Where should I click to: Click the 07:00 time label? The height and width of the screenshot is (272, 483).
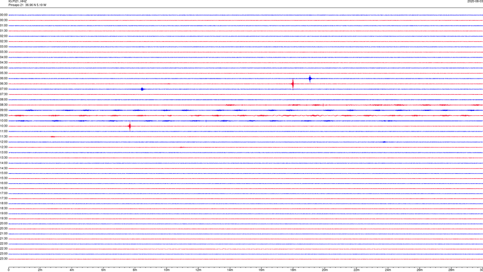(4, 89)
